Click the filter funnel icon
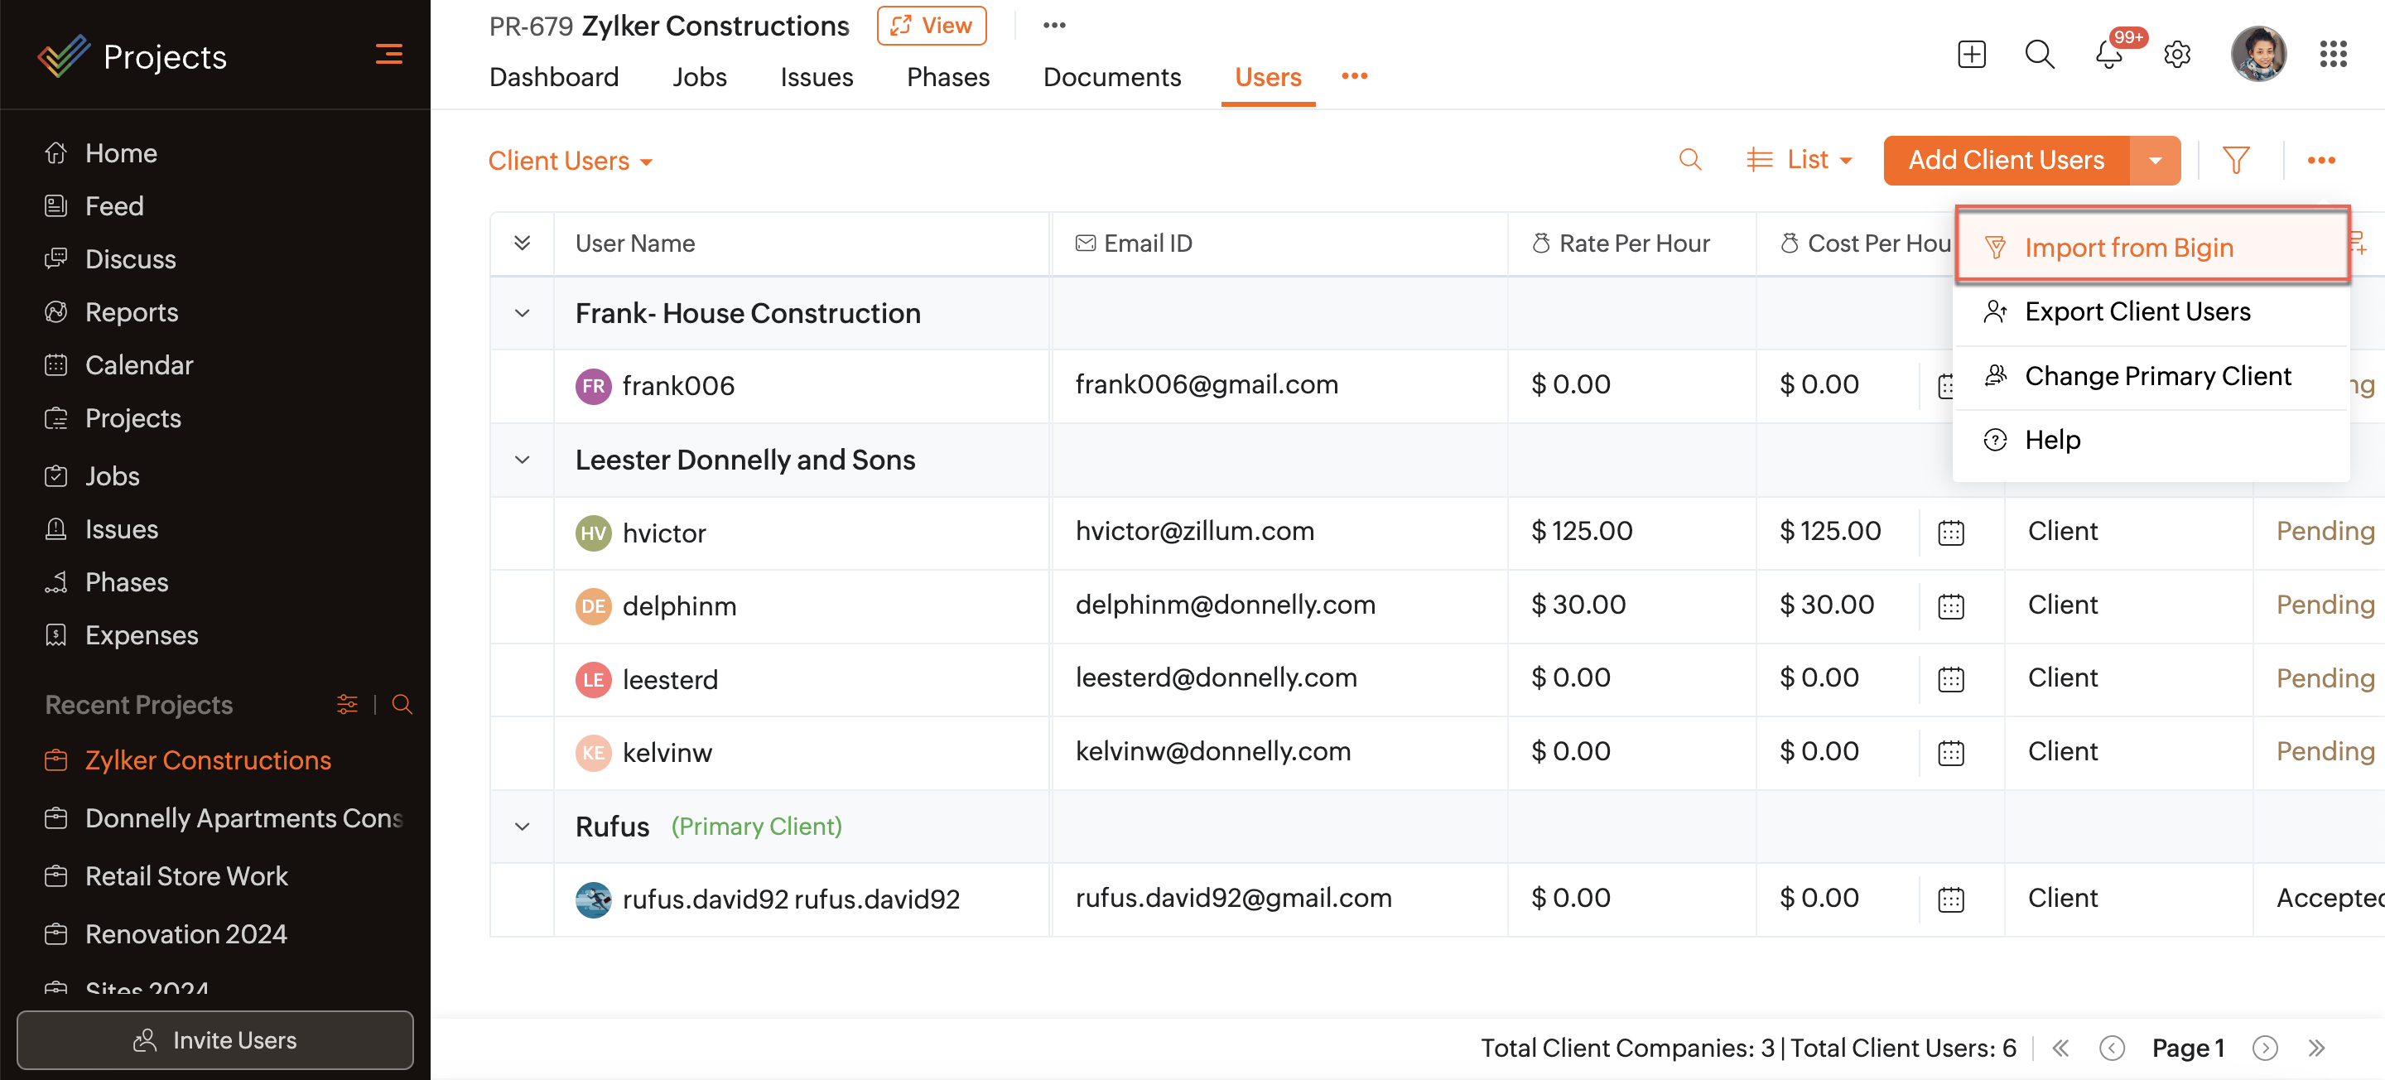 point(2235,160)
